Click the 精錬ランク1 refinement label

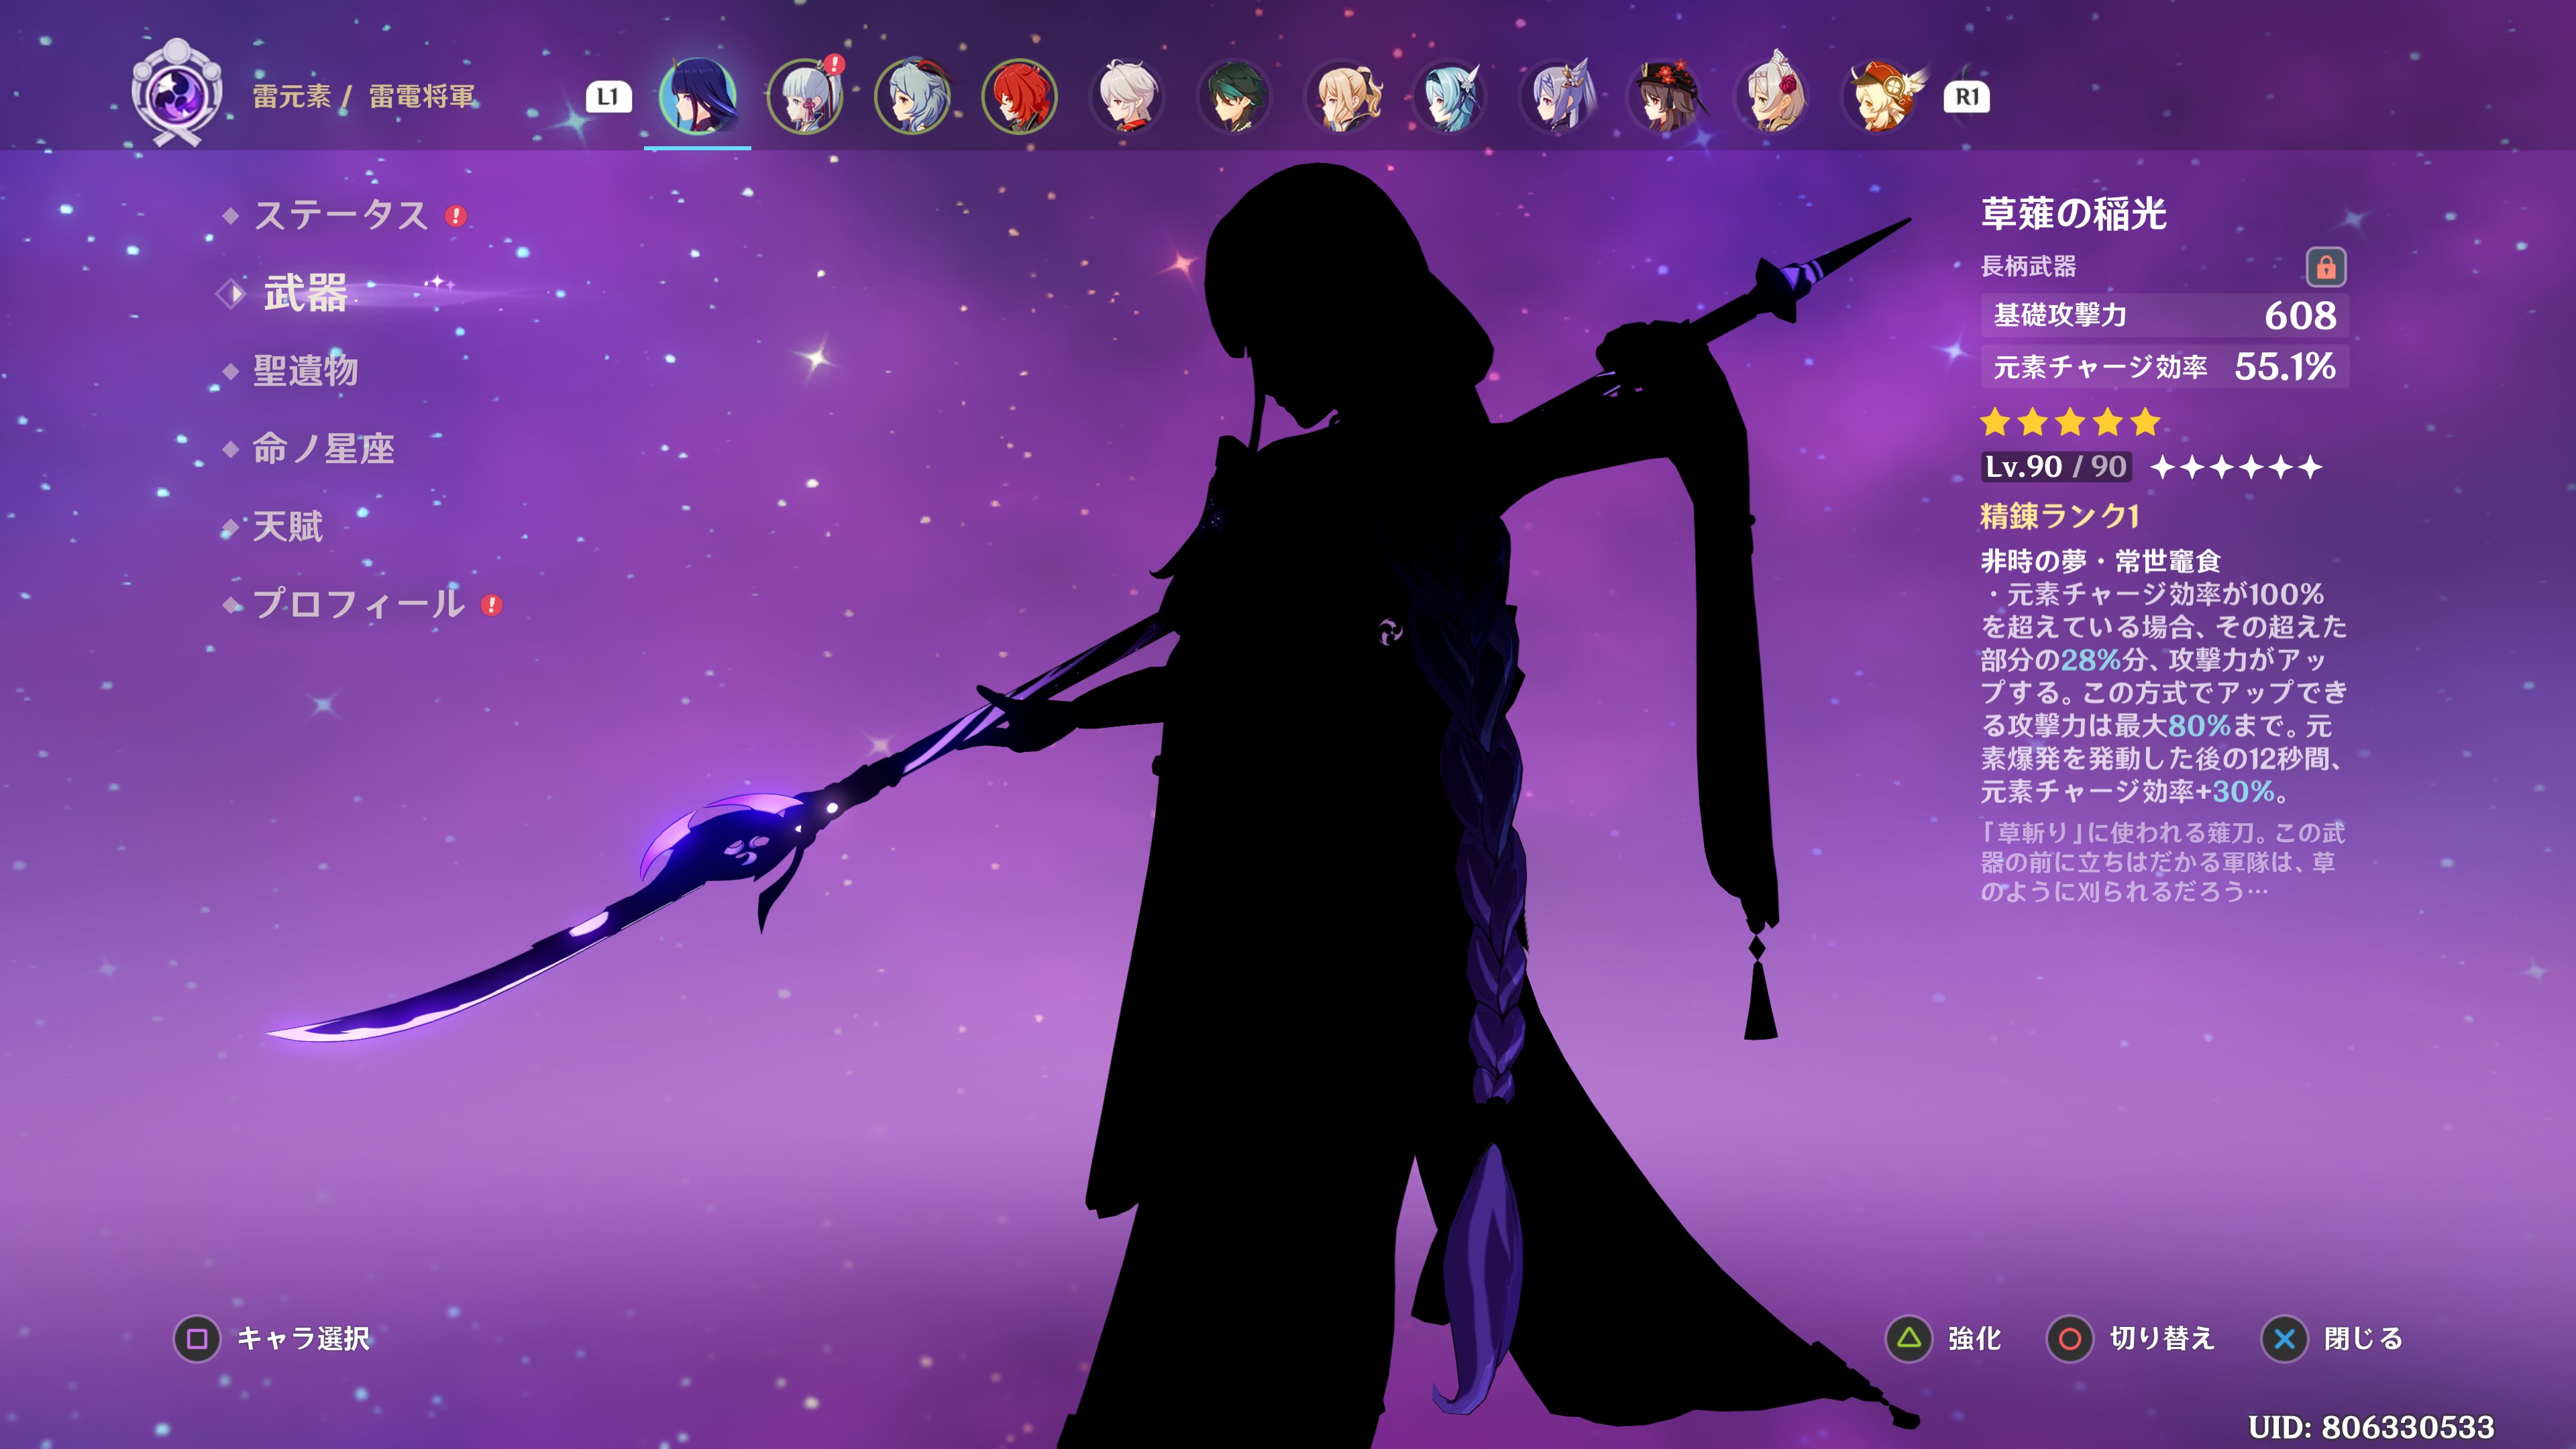pos(2059,516)
